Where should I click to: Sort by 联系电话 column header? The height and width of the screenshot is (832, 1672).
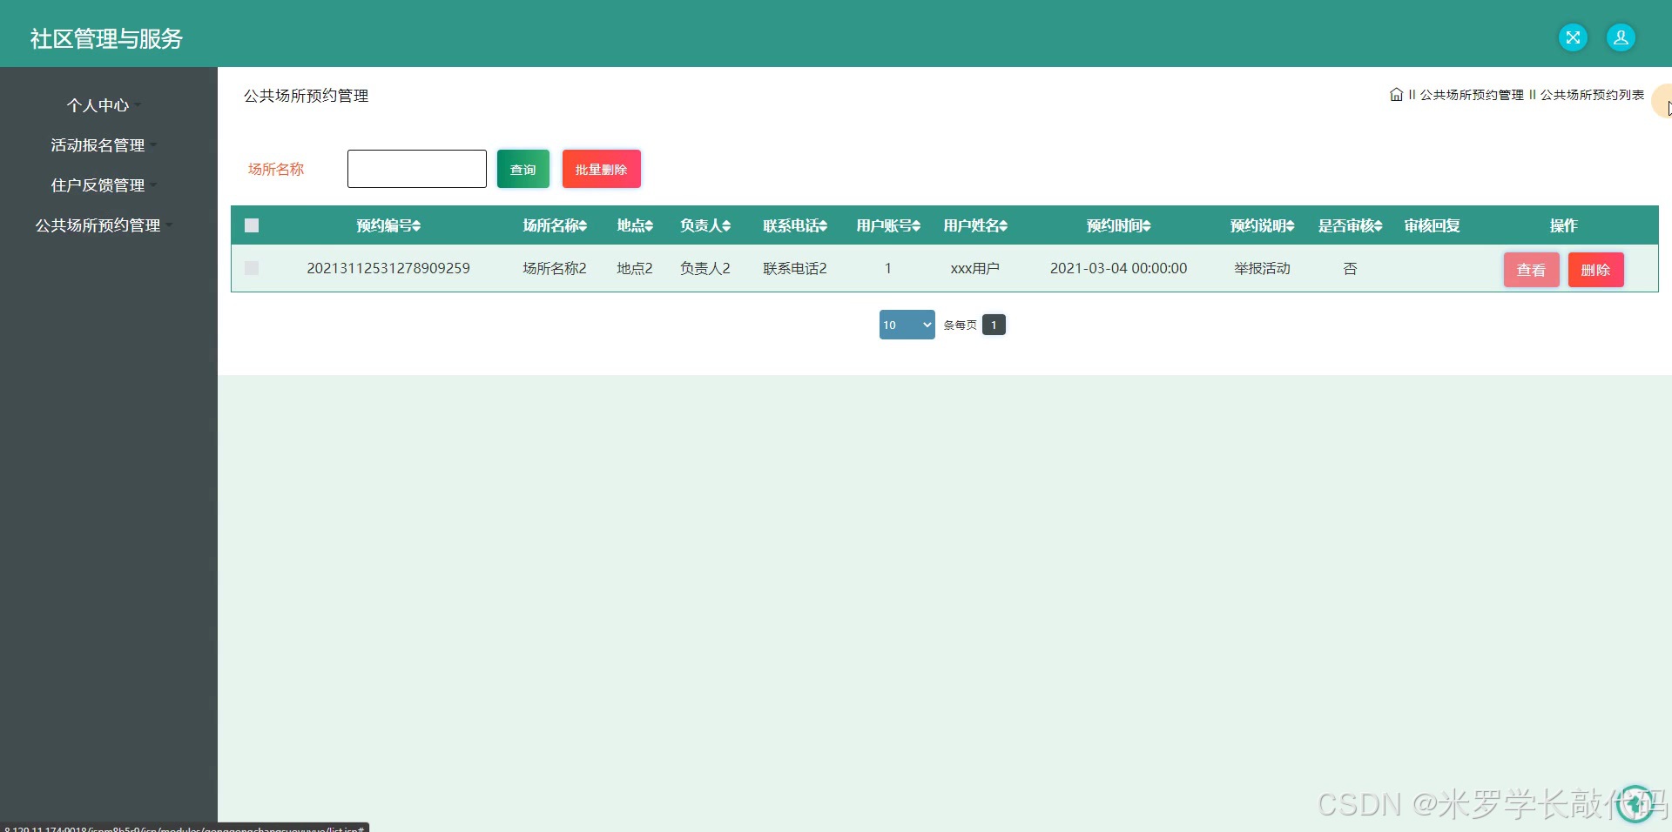(x=795, y=225)
